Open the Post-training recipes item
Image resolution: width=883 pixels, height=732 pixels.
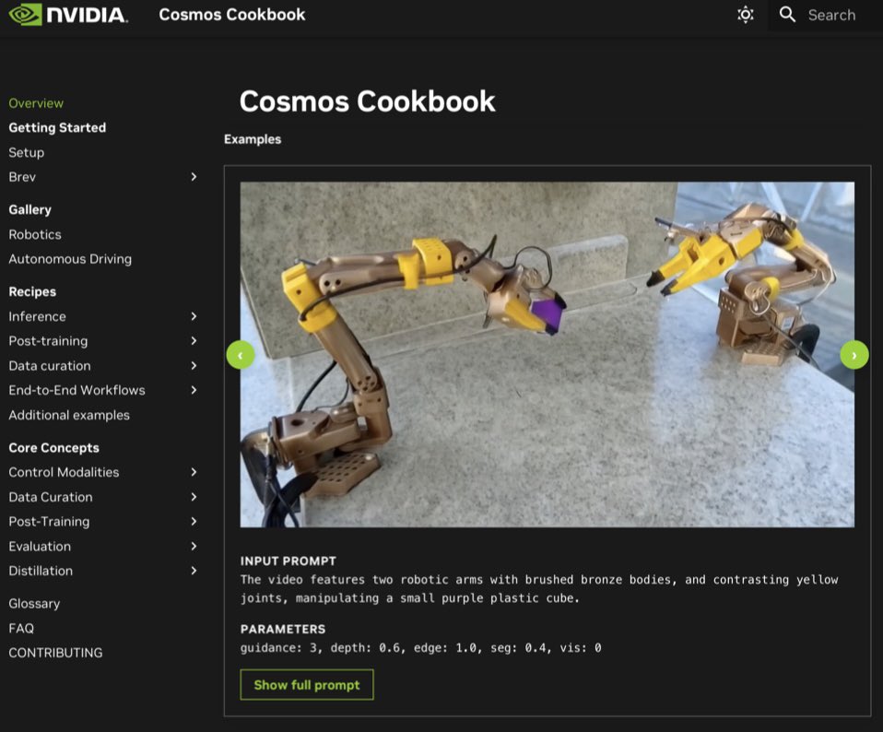click(x=49, y=341)
